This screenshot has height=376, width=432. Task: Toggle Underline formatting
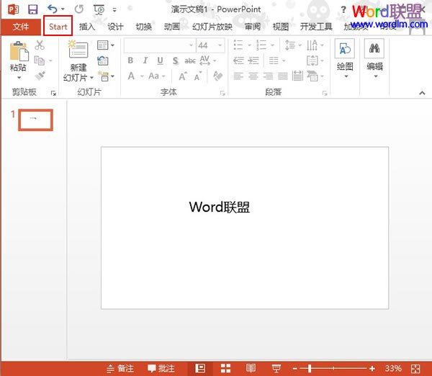[160, 61]
